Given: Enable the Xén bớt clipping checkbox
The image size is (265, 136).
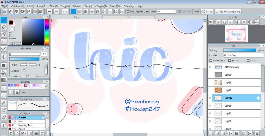Looking at the screenshot, I should 230,60.
